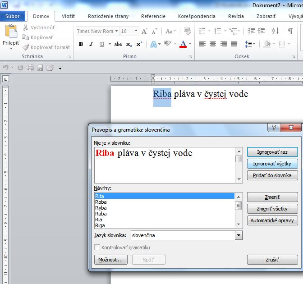Screen dimensions: 303x284
Task: Apply the red Font Color A
Action: coord(183,44)
